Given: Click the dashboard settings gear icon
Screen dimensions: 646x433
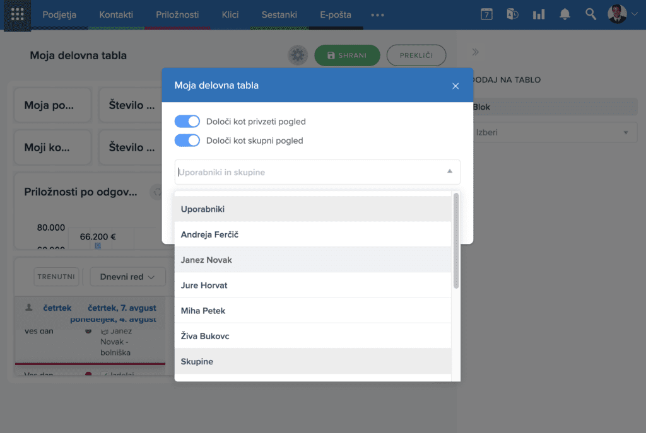Looking at the screenshot, I should (298, 55).
